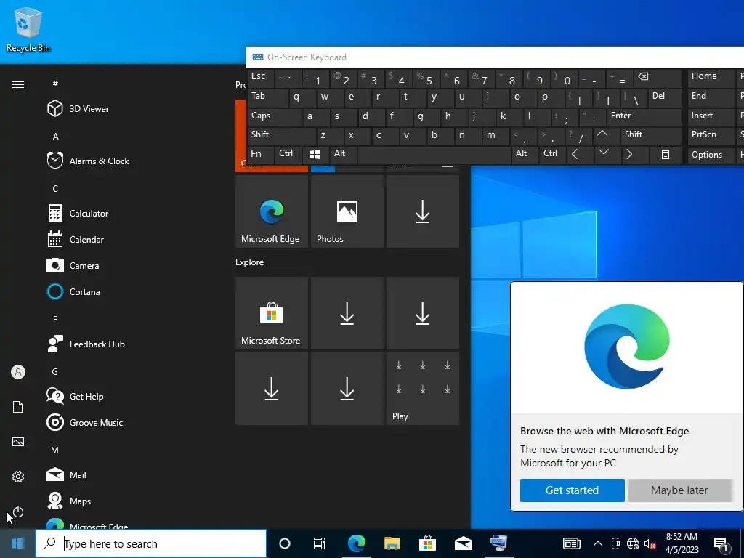Click the Explore group heading
Viewport: 744px width, 558px height.
[250, 262]
